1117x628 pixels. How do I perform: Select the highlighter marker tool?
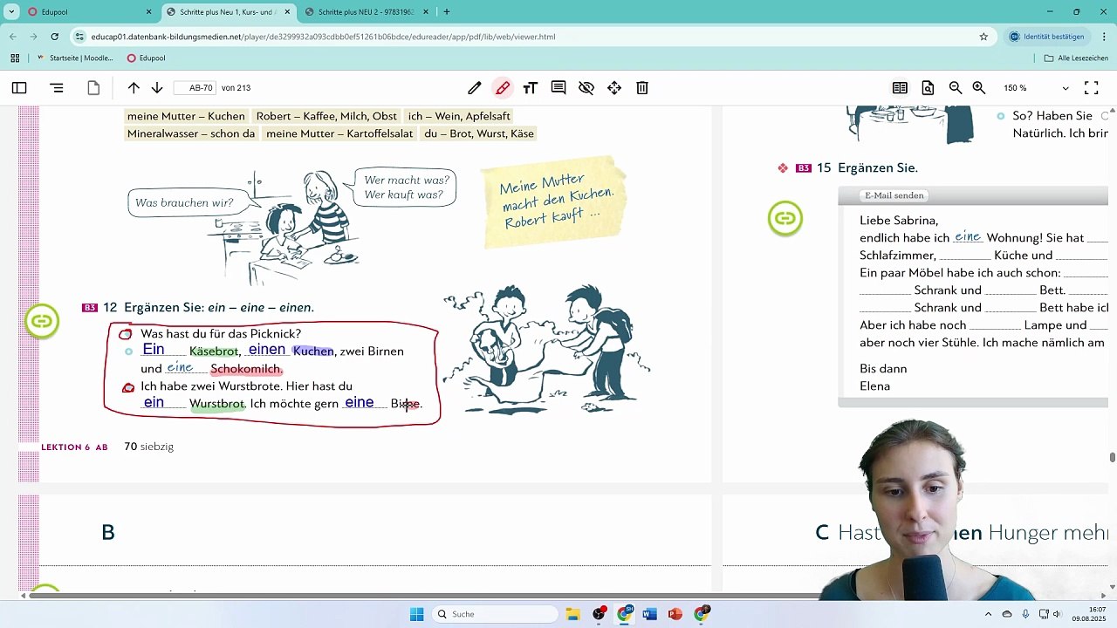tap(503, 88)
